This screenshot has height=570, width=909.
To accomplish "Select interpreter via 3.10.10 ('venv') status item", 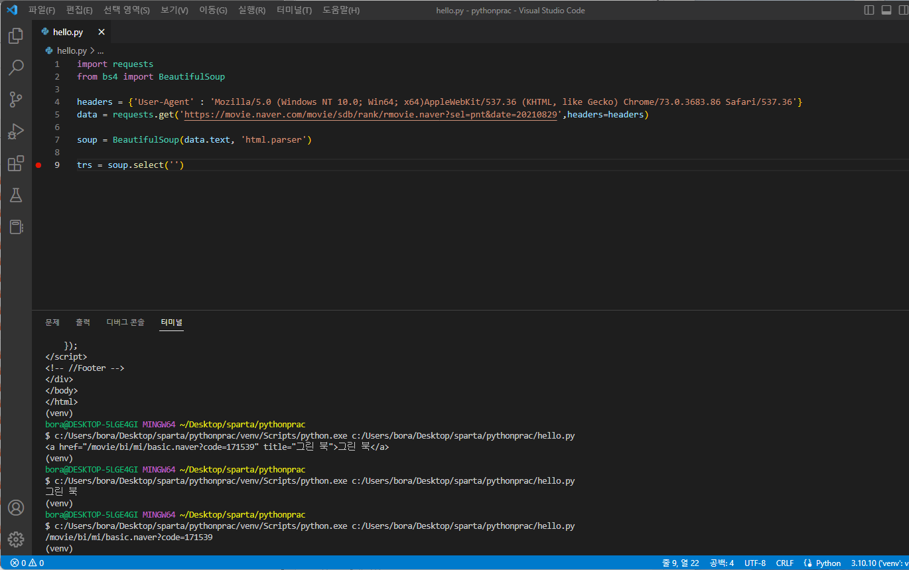I will (x=880, y=563).
